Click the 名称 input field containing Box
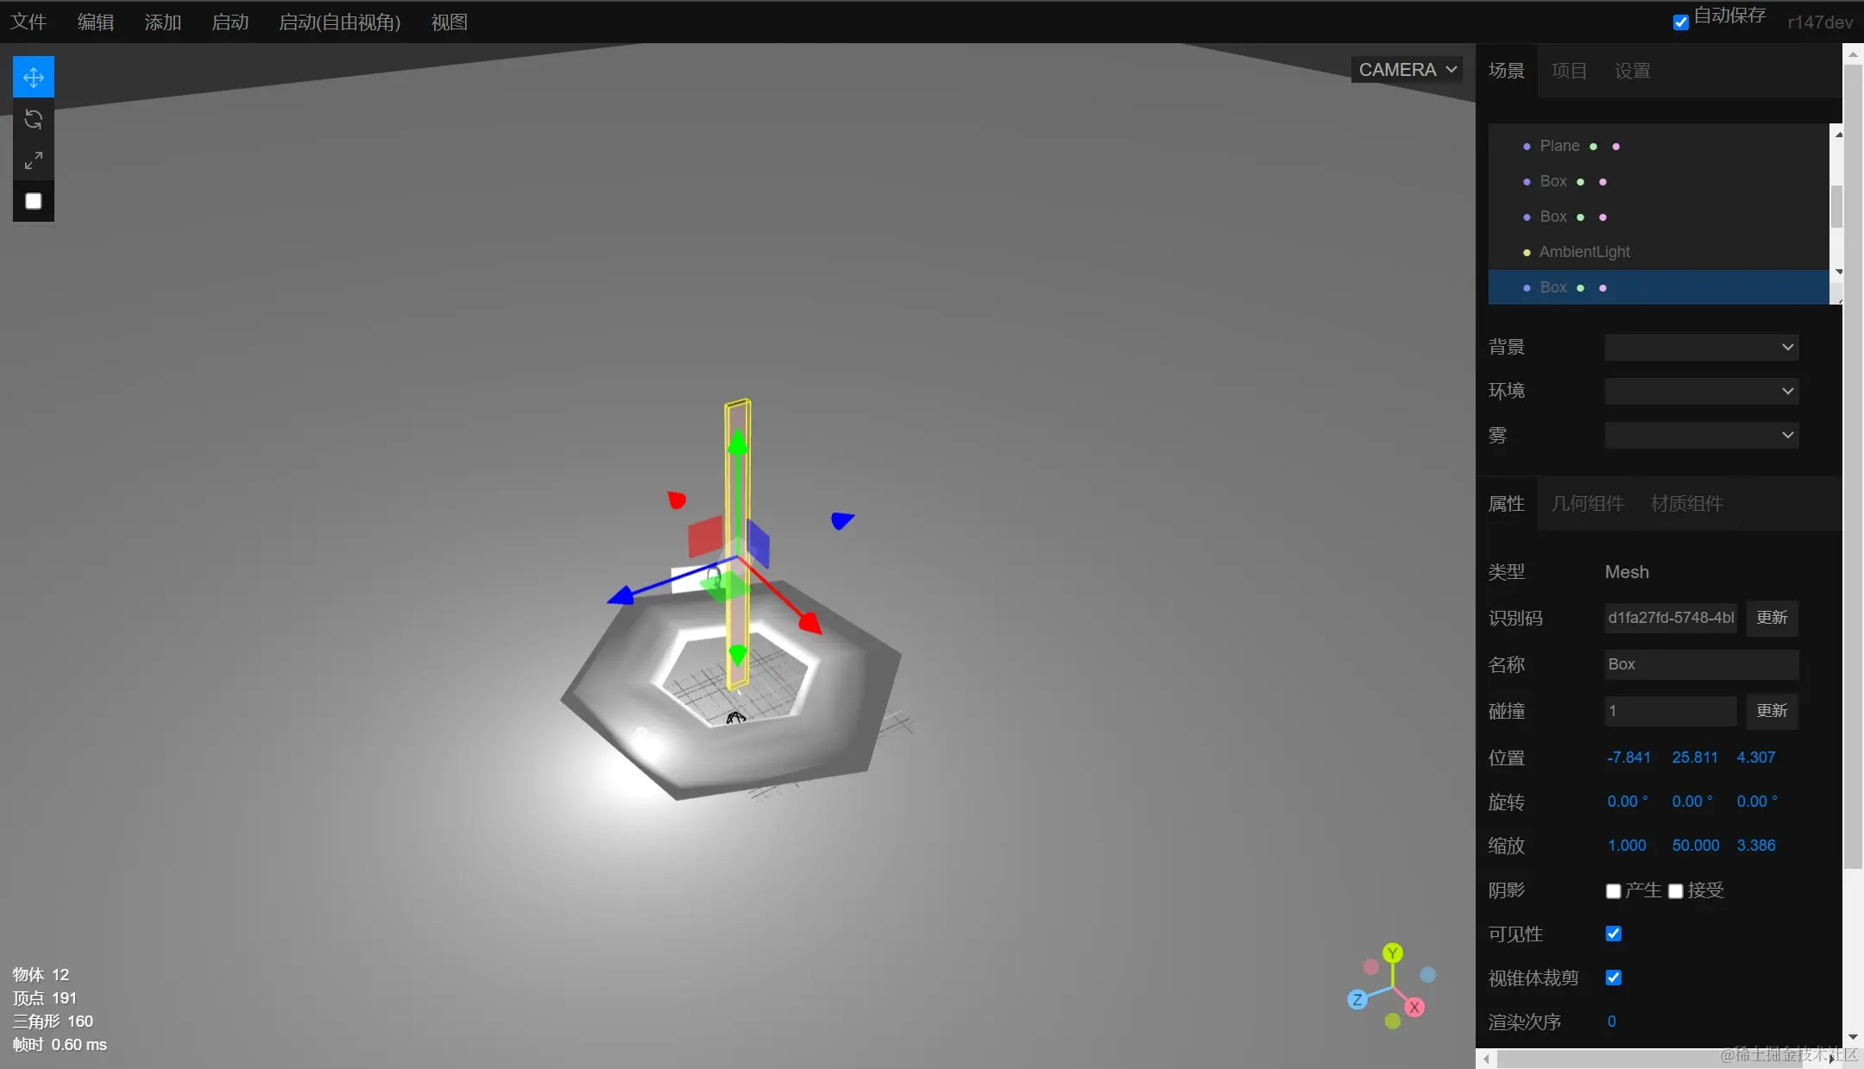Image resolution: width=1864 pixels, height=1069 pixels. click(1700, 664)
